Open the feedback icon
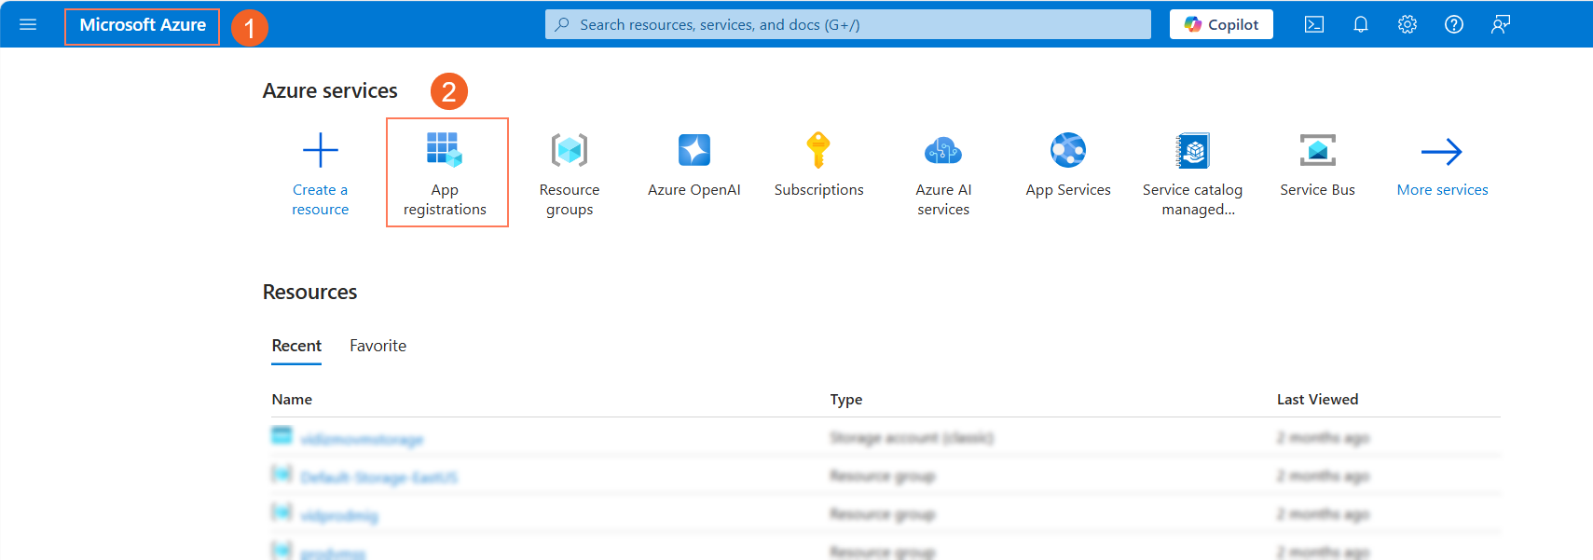This screenshot has height=560, width=1593. coord(1501,25)
